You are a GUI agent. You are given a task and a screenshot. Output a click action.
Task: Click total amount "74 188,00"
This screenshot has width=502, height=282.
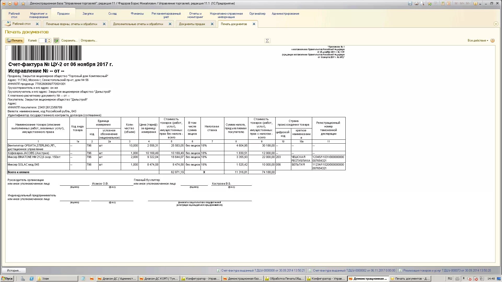click(262, 172)
